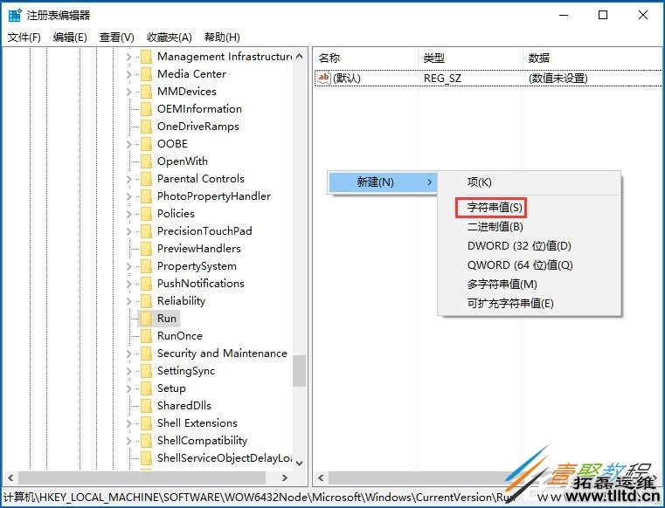Screen dimensions: 665x508
Task: Expand the Reliability key arrow
Action: pos(129,301)
